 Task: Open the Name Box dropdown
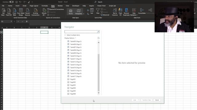(11, 21)
